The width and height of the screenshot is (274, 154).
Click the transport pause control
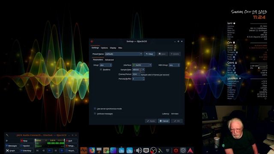(x=56, y=151)
